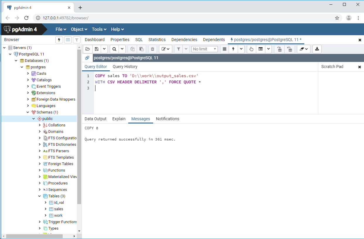Click the browser reload button
364x239 pixels.
click(x=26, y=18)
